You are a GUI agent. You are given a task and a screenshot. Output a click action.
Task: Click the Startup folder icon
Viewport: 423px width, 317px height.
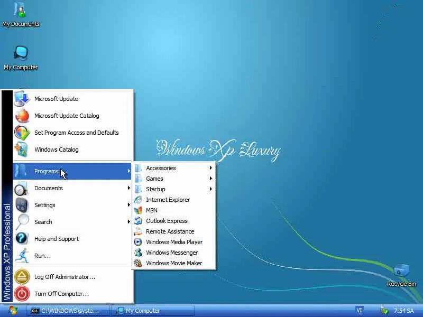point(138,189)
